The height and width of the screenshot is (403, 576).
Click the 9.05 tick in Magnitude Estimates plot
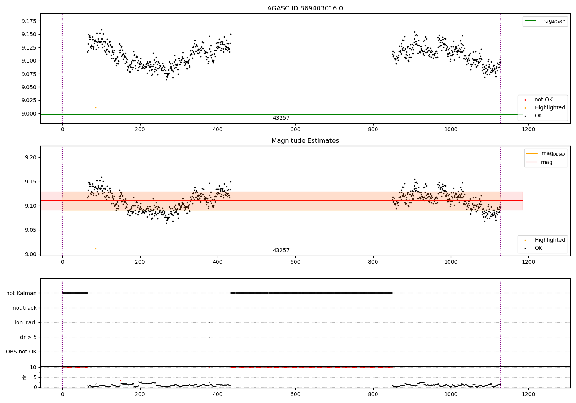point(31,230)
